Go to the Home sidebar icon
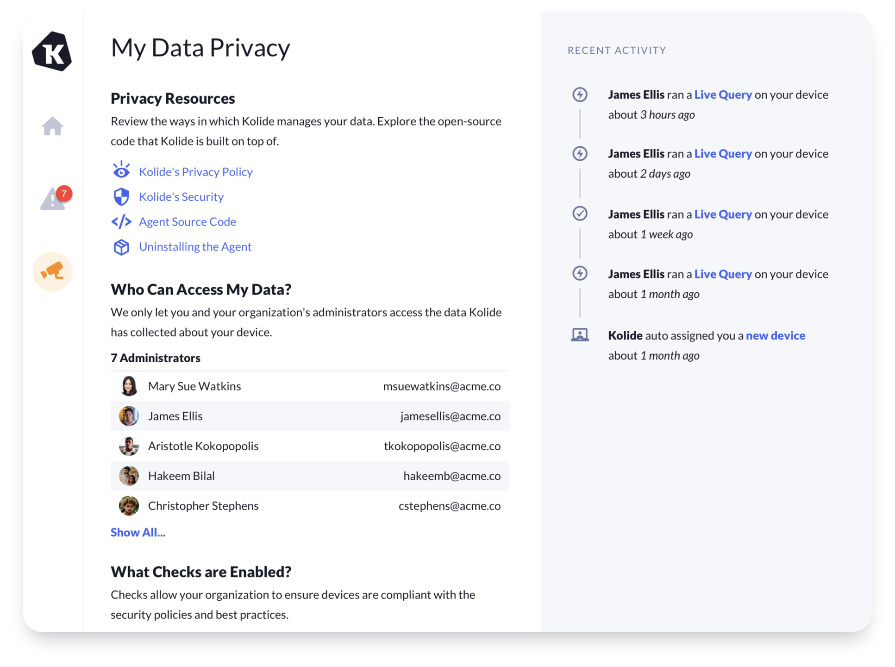895x667 pixels. click(x=52, y=126)
